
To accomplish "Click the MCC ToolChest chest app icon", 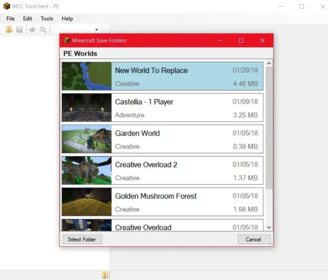I will [6, 6].
